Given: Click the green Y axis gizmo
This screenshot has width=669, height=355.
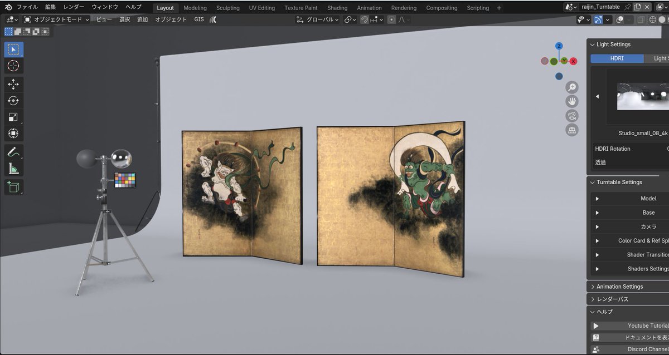Looking at the screenshot, I should [x=564, y=60].
